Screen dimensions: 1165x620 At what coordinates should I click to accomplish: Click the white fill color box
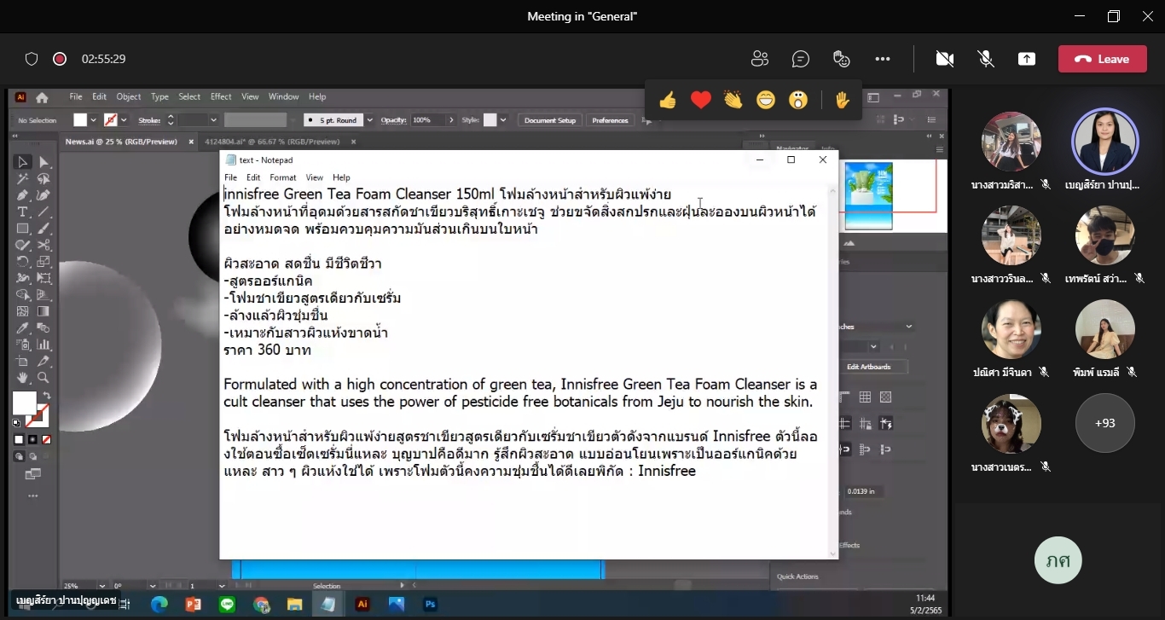point(24,403)
